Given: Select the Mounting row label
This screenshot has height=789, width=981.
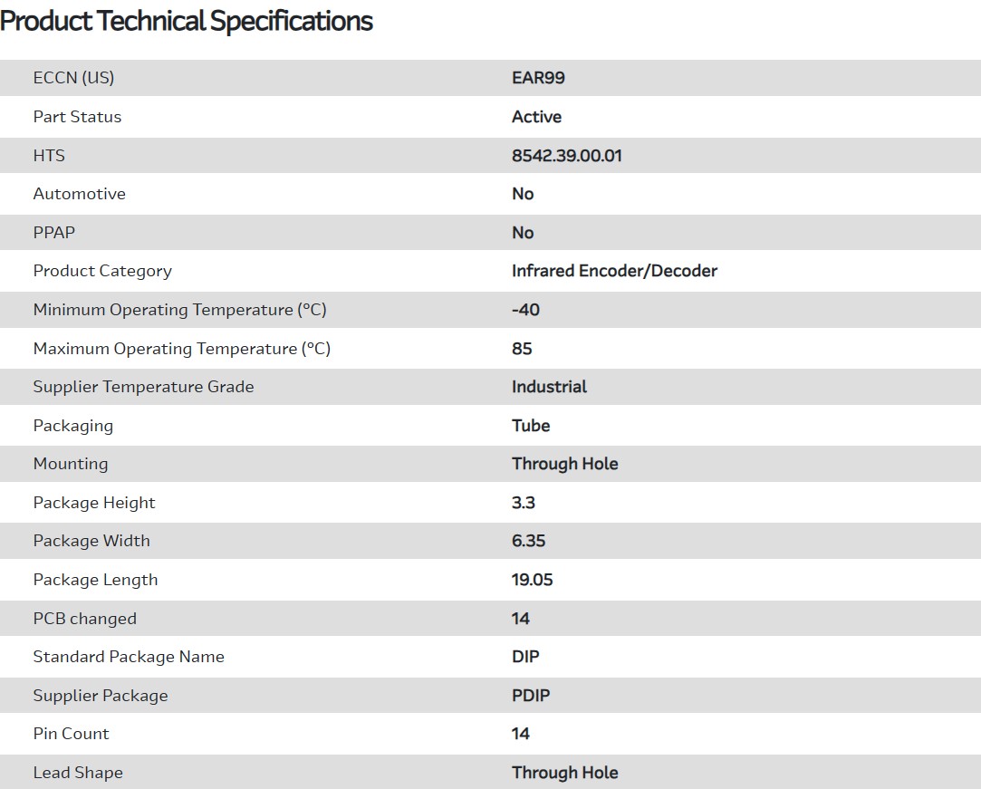Looking at the screenshot, I should pos(70,464).
